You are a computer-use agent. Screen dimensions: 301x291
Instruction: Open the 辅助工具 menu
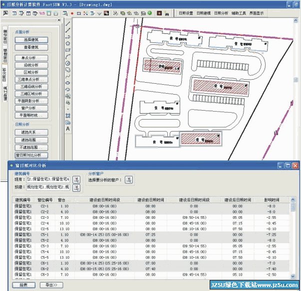(x=240, y=13)
